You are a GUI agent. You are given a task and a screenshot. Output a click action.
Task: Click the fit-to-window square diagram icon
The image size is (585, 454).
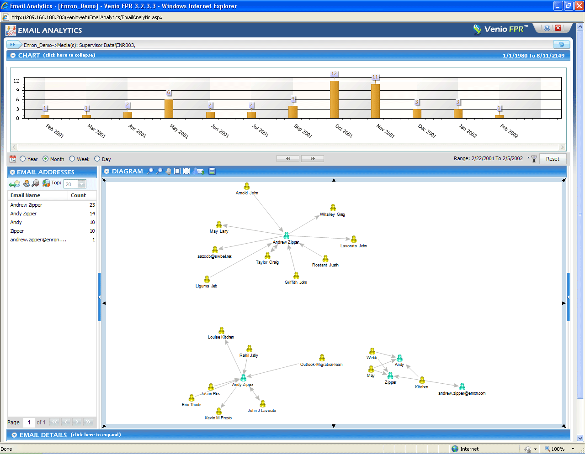point(177,171)
